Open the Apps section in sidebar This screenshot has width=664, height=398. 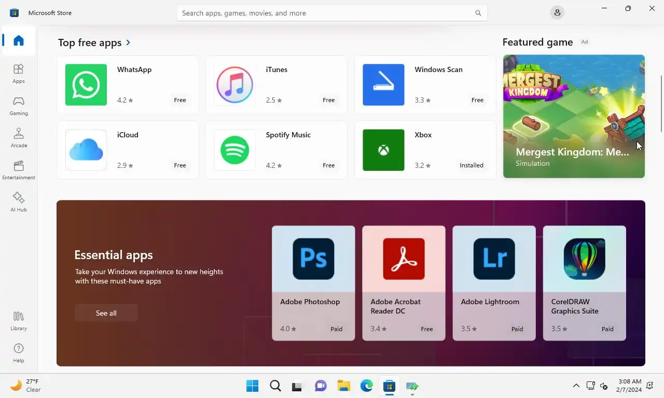point(19,73)
